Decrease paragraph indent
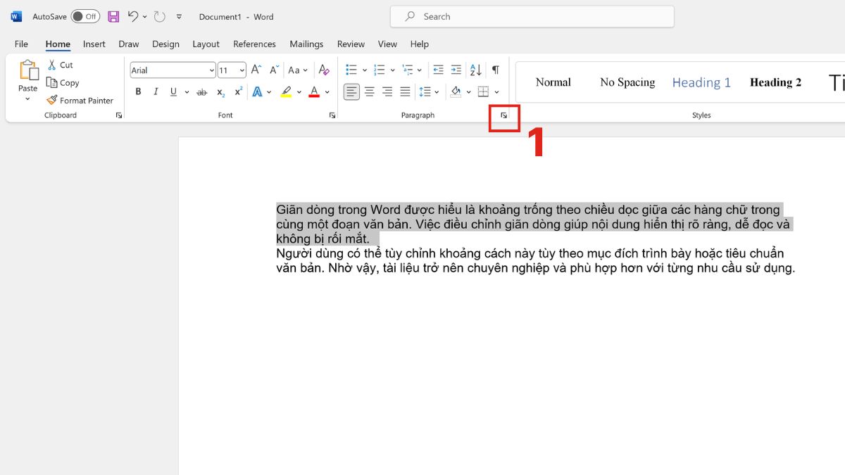 (x=438, y=70)
